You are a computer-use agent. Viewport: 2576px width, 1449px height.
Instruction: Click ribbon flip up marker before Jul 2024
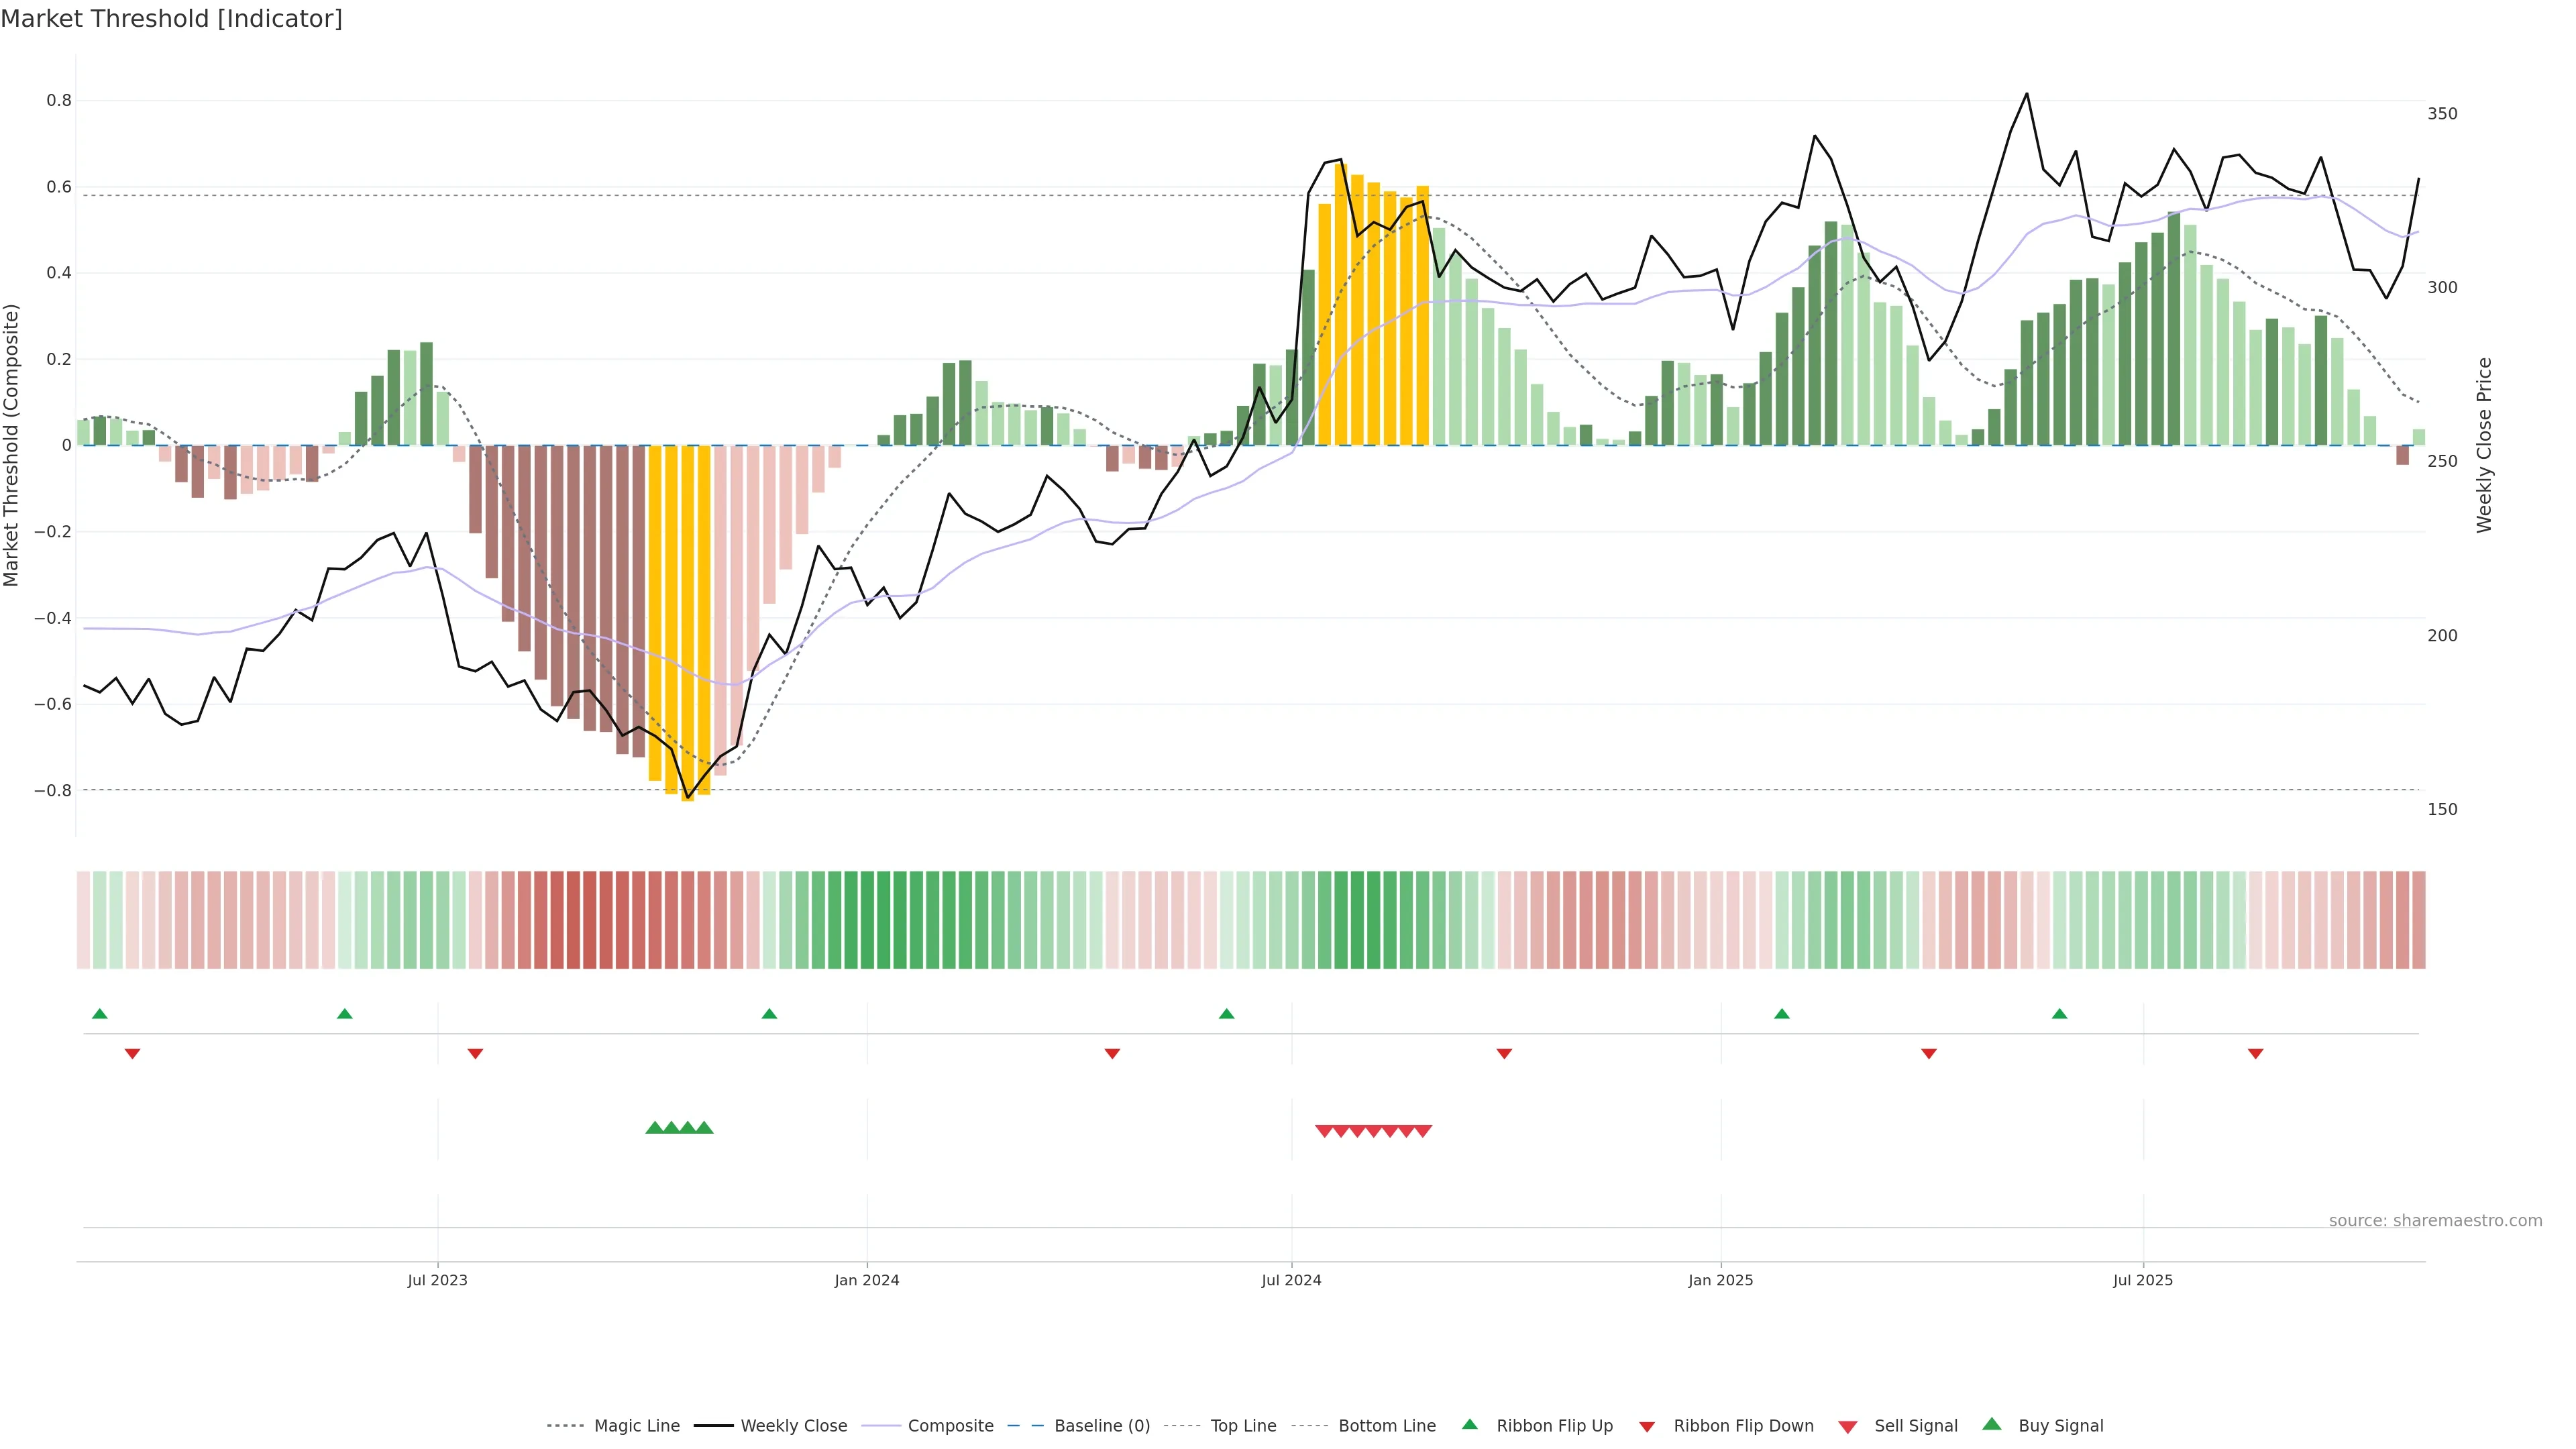[x=1227, y=1014]
